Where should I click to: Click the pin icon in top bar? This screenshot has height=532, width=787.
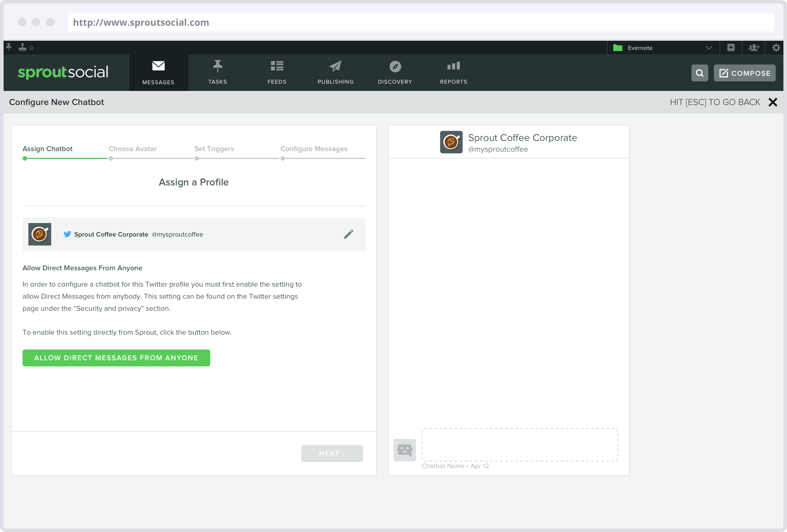(9, 47)
